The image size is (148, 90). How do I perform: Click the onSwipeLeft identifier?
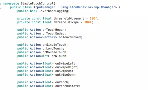coord(65,63)
